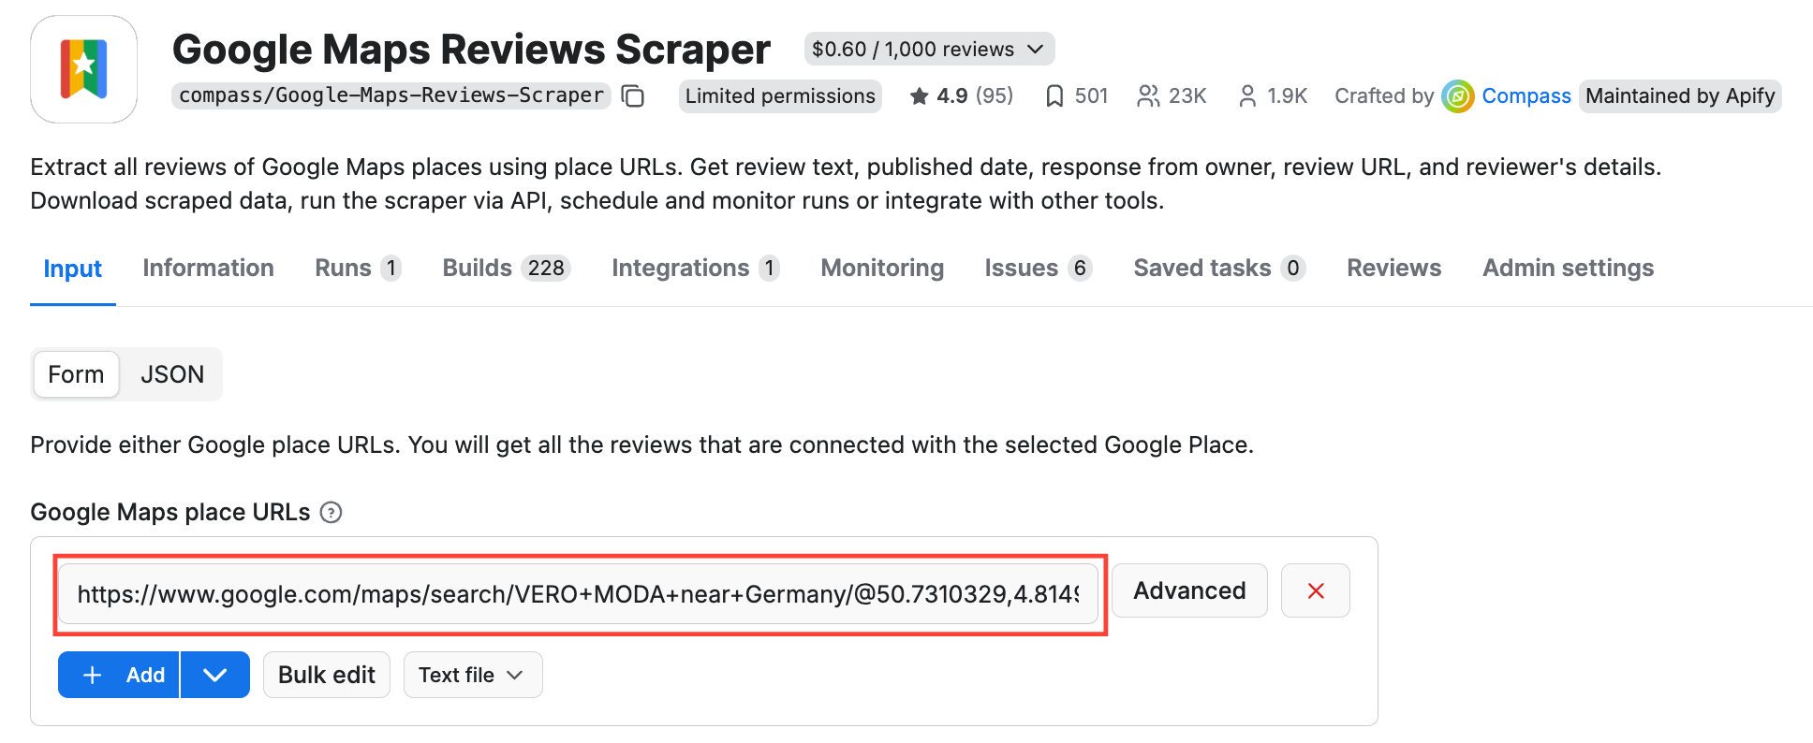Open the Runs tab
Viewport: 1813px width, 743px height.
[x=358, y=268]
